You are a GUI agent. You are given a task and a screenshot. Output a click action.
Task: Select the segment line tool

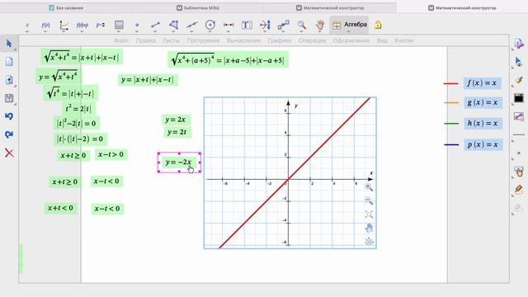(155, 25)
